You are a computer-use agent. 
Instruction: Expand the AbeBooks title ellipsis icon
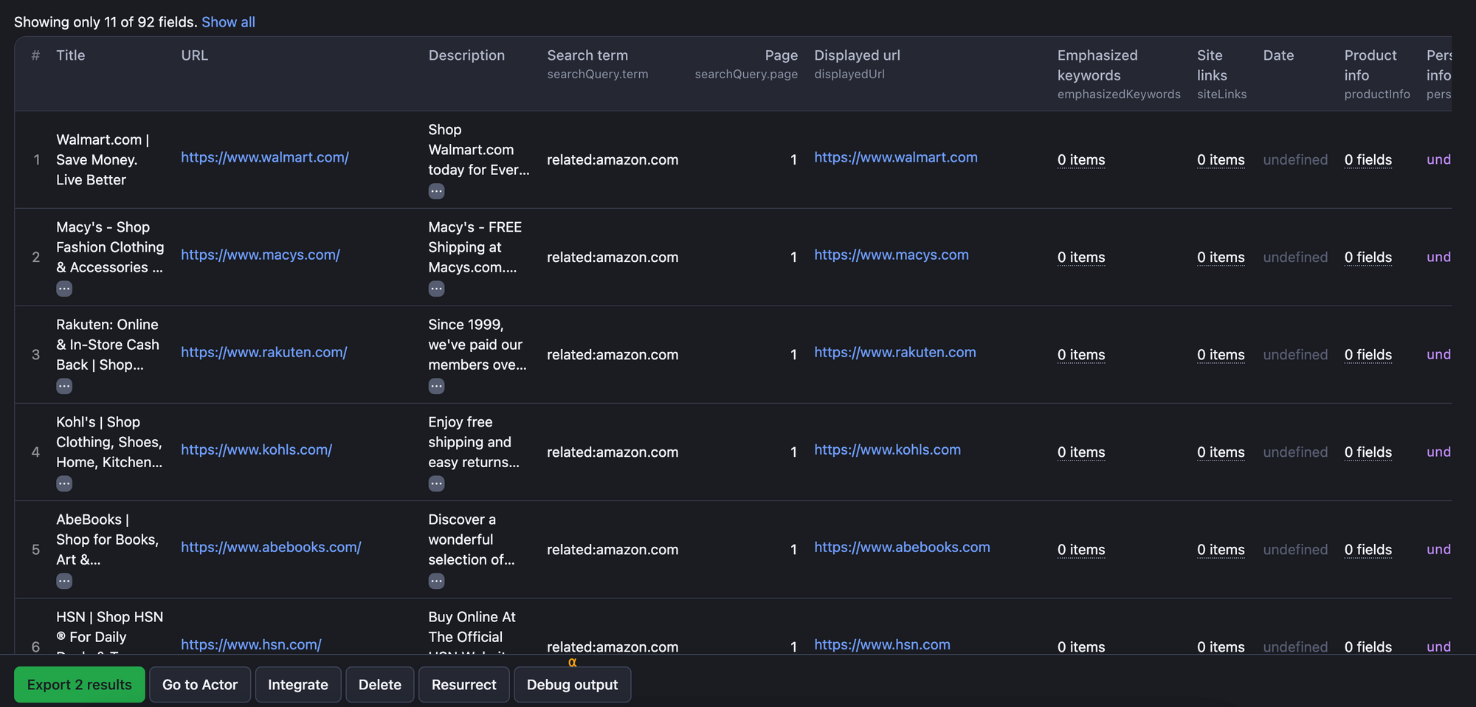point(64,581)
